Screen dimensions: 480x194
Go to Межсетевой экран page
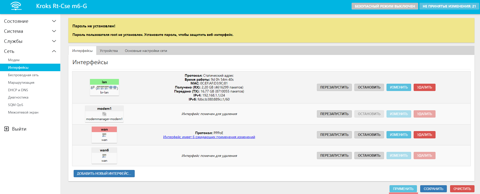point(23,112)
